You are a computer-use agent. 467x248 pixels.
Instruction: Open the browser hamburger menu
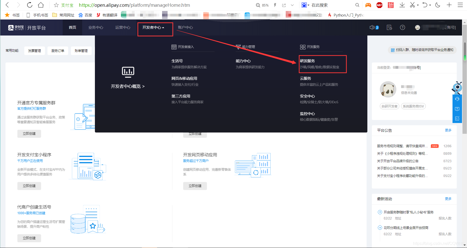click(x=460, y=5)
